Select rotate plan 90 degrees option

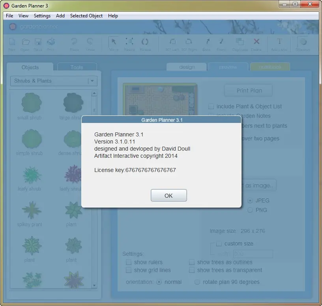coord(197,282)
